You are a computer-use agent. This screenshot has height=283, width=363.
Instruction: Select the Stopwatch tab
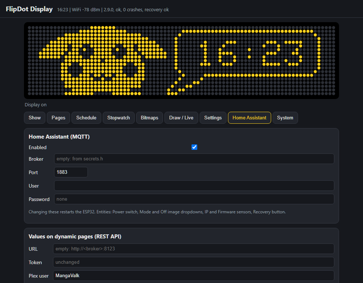(119, 118)
